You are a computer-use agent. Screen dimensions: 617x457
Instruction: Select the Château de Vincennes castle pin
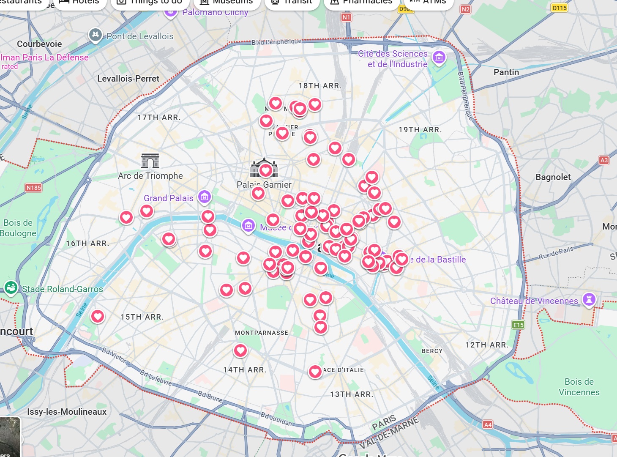pyautogui.click(x=589, y=299)
